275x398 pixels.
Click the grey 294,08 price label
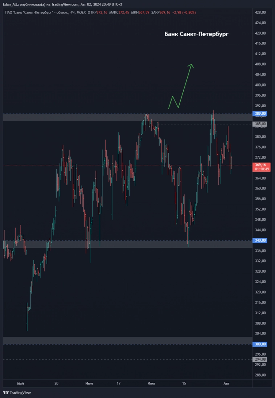click(x=260, y=360)
